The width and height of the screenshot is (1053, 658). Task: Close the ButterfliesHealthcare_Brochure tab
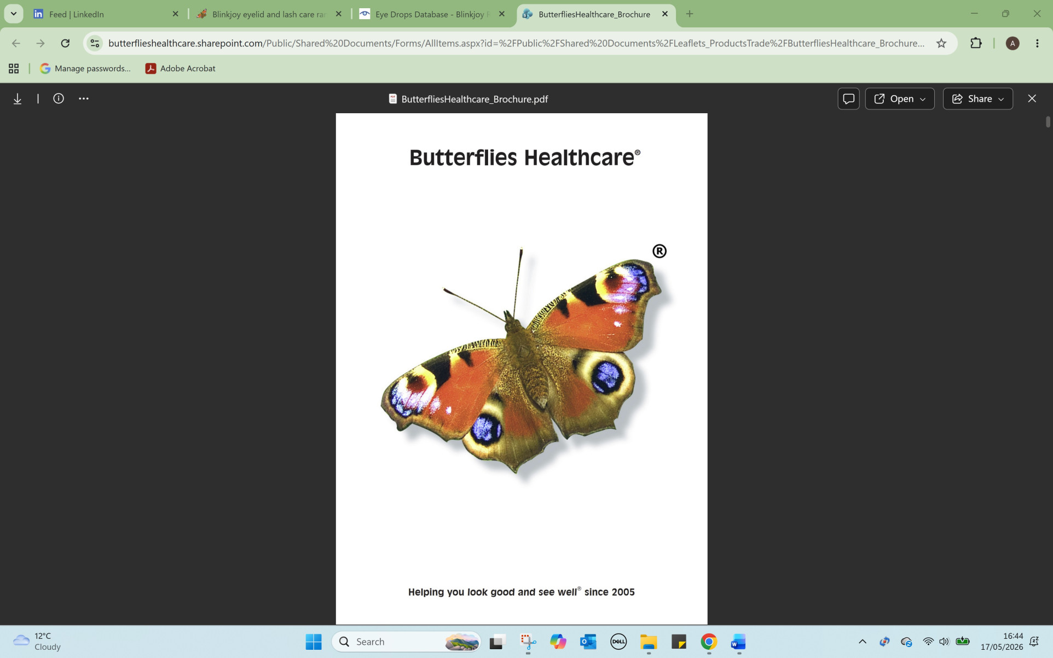pyautogui.click(x=665, y=14)
